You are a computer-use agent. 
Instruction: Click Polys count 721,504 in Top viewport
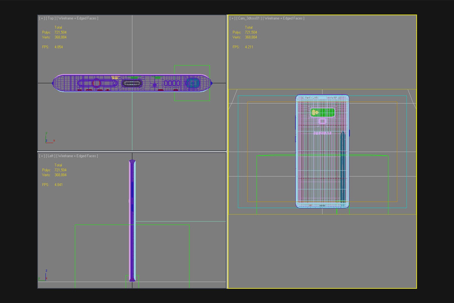click(x=60, y=33)
